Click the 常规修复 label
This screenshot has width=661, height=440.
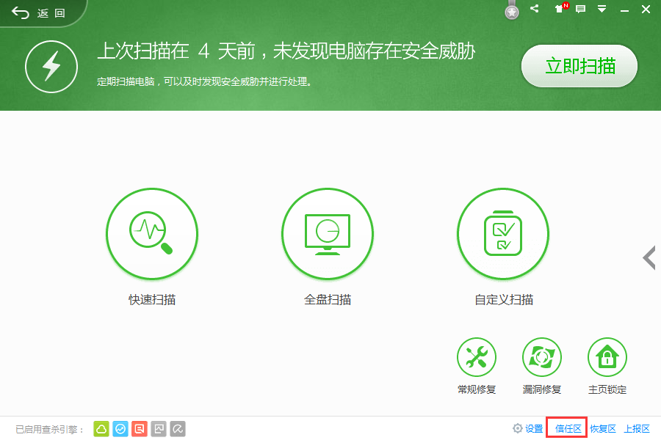477,389
